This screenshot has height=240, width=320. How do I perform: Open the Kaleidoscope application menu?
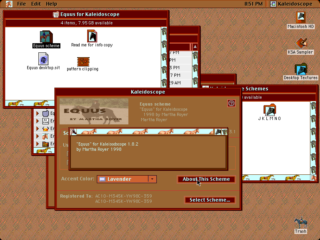[x=291, y=4]
